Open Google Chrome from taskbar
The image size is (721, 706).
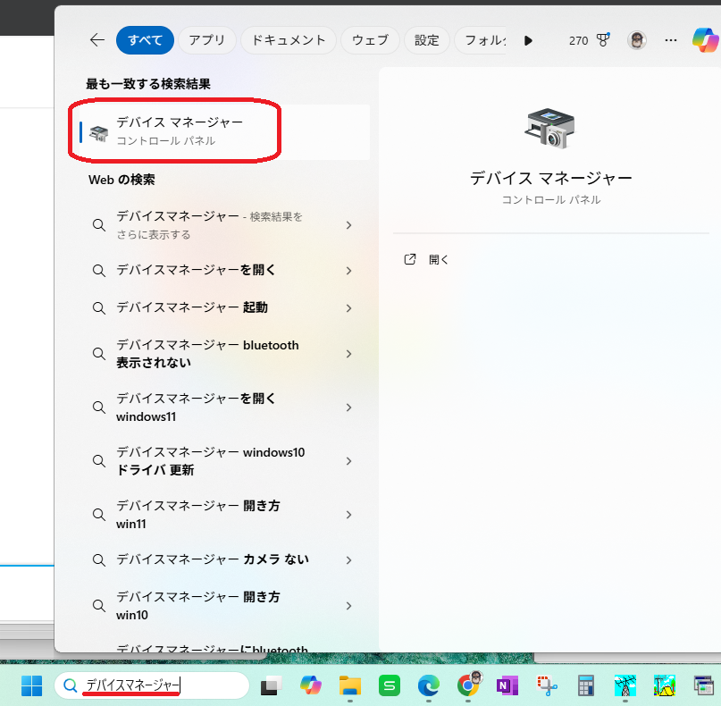point(468,685)
